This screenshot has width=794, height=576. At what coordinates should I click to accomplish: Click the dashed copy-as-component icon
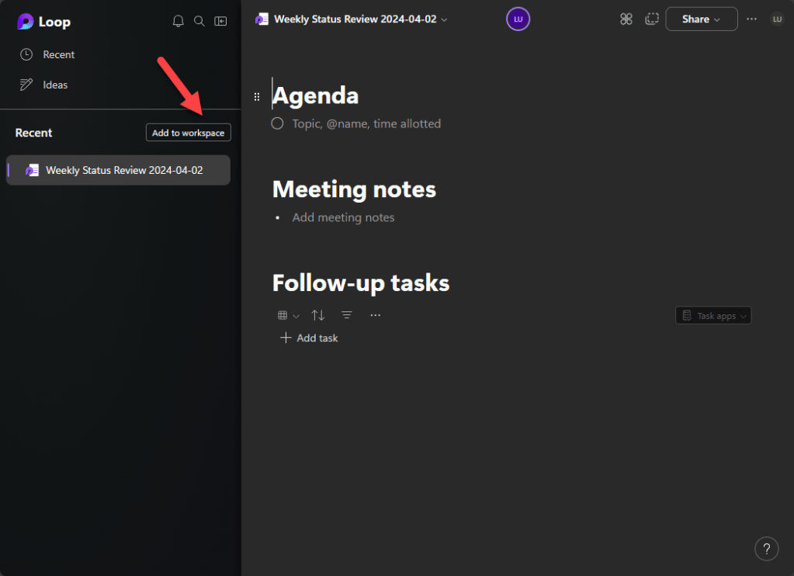coord(651,19)
